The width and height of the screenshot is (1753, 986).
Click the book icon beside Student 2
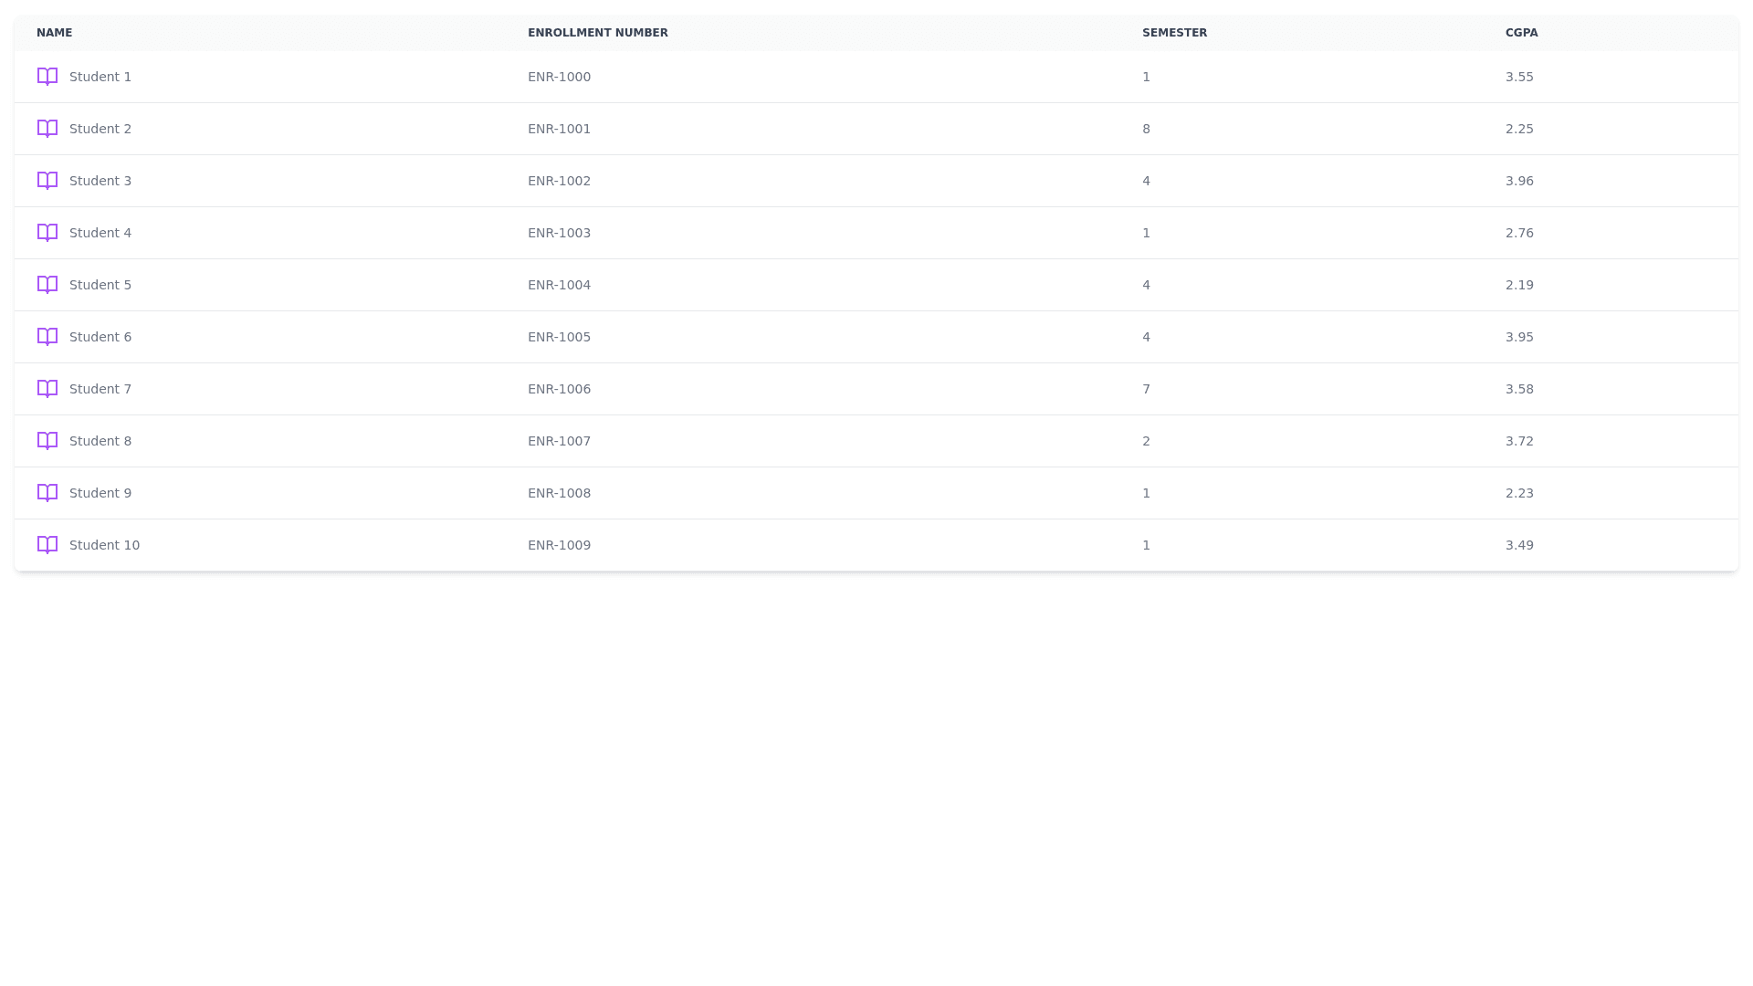47,129
